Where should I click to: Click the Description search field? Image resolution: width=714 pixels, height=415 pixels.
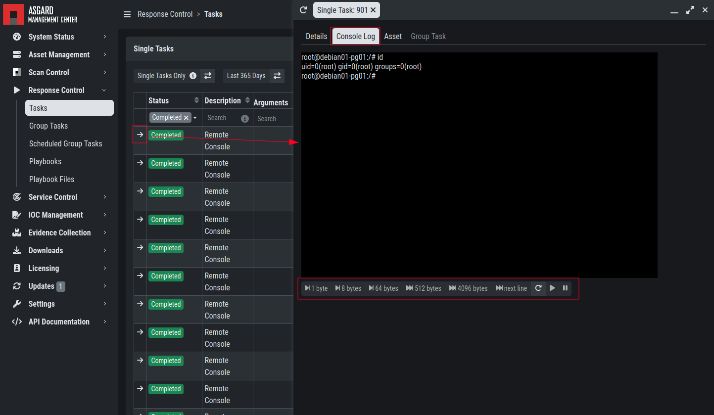tap(223, 118)
